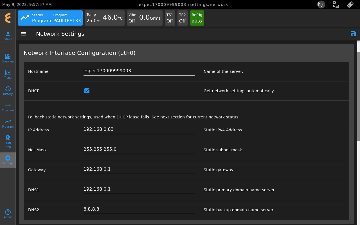Open the Program page in sidebar
The image size is (360, 225).
(x=8, y=123)
